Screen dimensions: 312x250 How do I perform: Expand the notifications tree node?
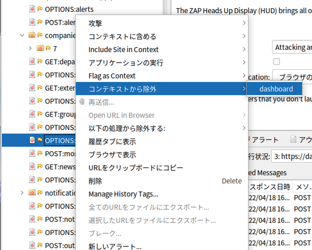22,193
